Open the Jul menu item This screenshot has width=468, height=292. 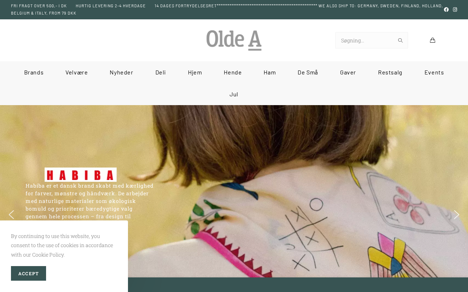tap(234, 94)
